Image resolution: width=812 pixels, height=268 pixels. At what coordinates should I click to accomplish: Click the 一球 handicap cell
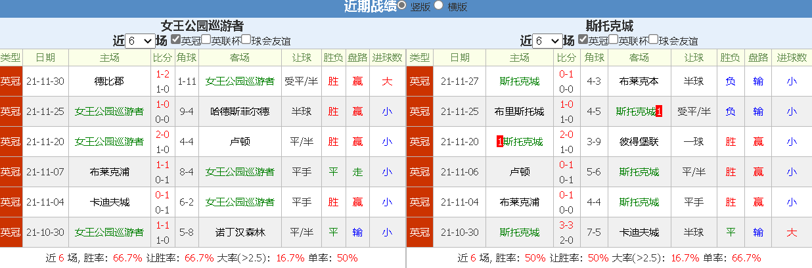694,142
